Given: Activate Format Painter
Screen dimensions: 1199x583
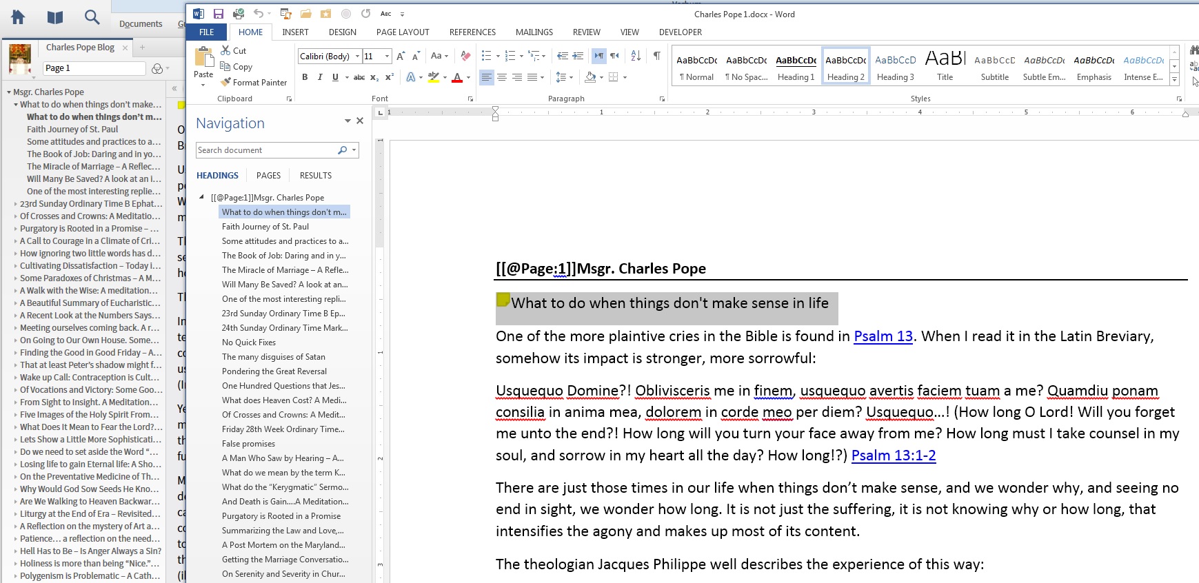Looking at the screenshot, I should tap(254, 82).
